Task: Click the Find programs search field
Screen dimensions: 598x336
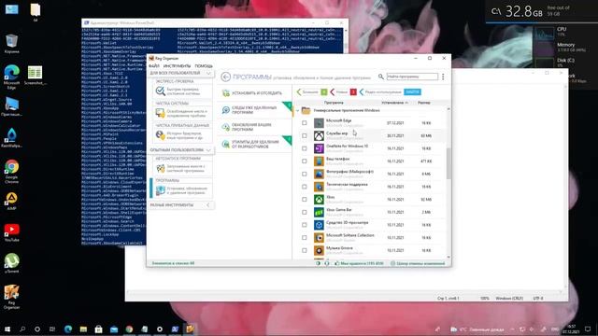Action: tap(412, 77)
